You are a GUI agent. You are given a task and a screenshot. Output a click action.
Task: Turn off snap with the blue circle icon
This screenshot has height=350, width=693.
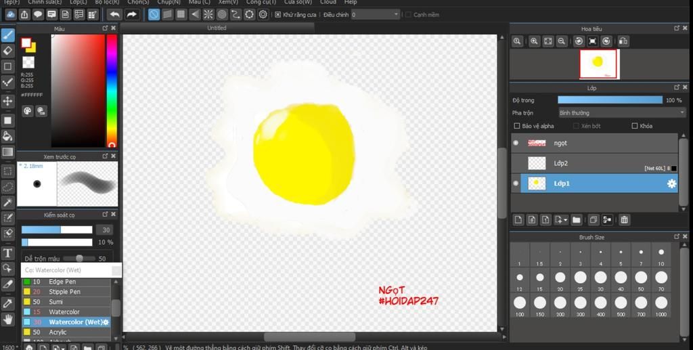coord(154,15)
